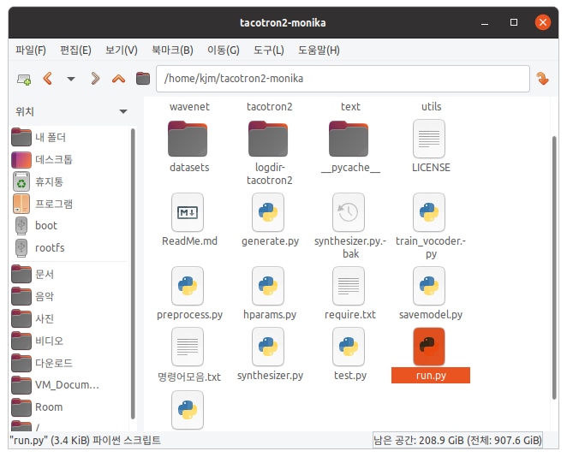Open 프로그램 in sidebar
The image size is (567, 457).
click(69, 204)
